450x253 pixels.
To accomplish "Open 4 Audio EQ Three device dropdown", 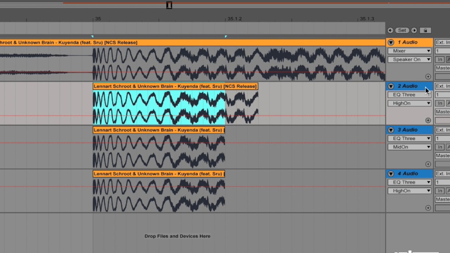I will tap(410, 182).
